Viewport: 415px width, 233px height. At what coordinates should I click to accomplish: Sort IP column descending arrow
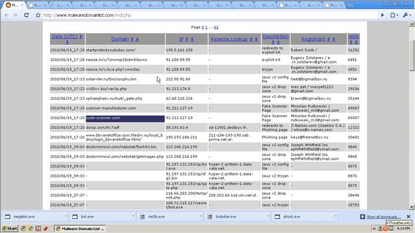192,39
